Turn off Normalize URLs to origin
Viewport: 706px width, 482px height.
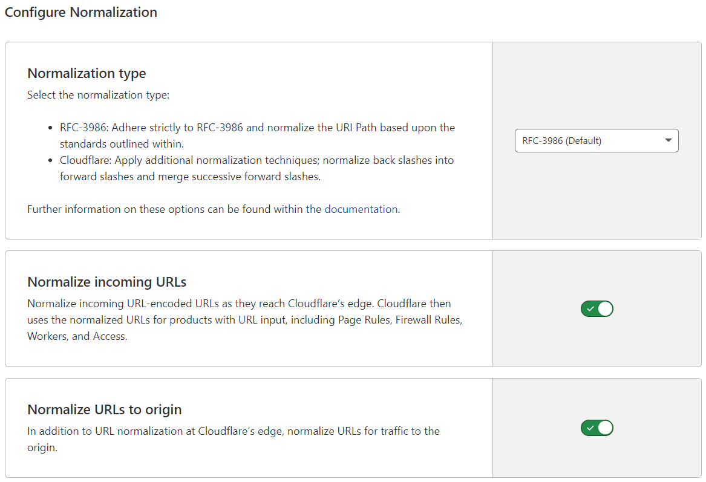pyautogui.click(x=597, y=428)
